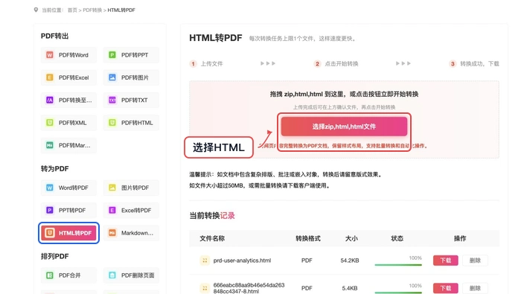521x294 pixels.
Task: Delete the 666eabc88aa9b46e54da263 file record
Action: point(475,288)
